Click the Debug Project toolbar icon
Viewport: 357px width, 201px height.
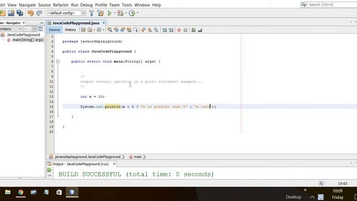point(120,13)
